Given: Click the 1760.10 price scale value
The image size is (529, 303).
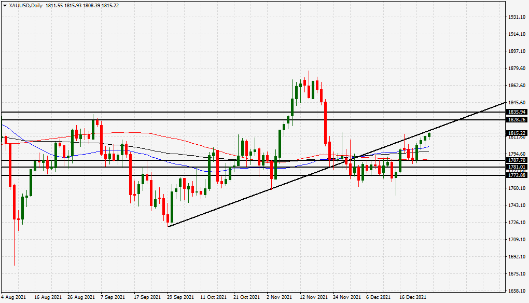Looking at the screenshot, I should (x=517, y=188).
